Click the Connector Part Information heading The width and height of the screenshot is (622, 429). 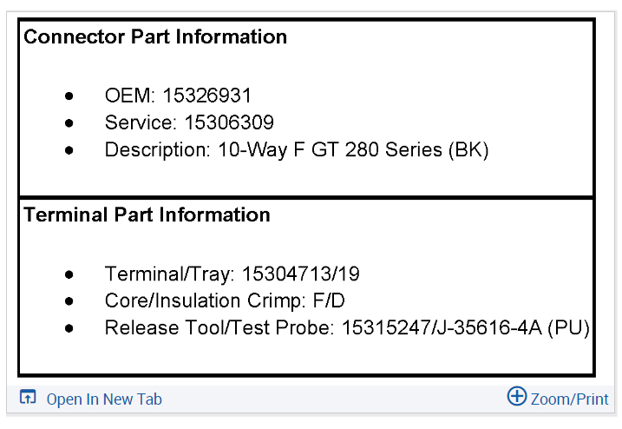click(x=155, y=37)
